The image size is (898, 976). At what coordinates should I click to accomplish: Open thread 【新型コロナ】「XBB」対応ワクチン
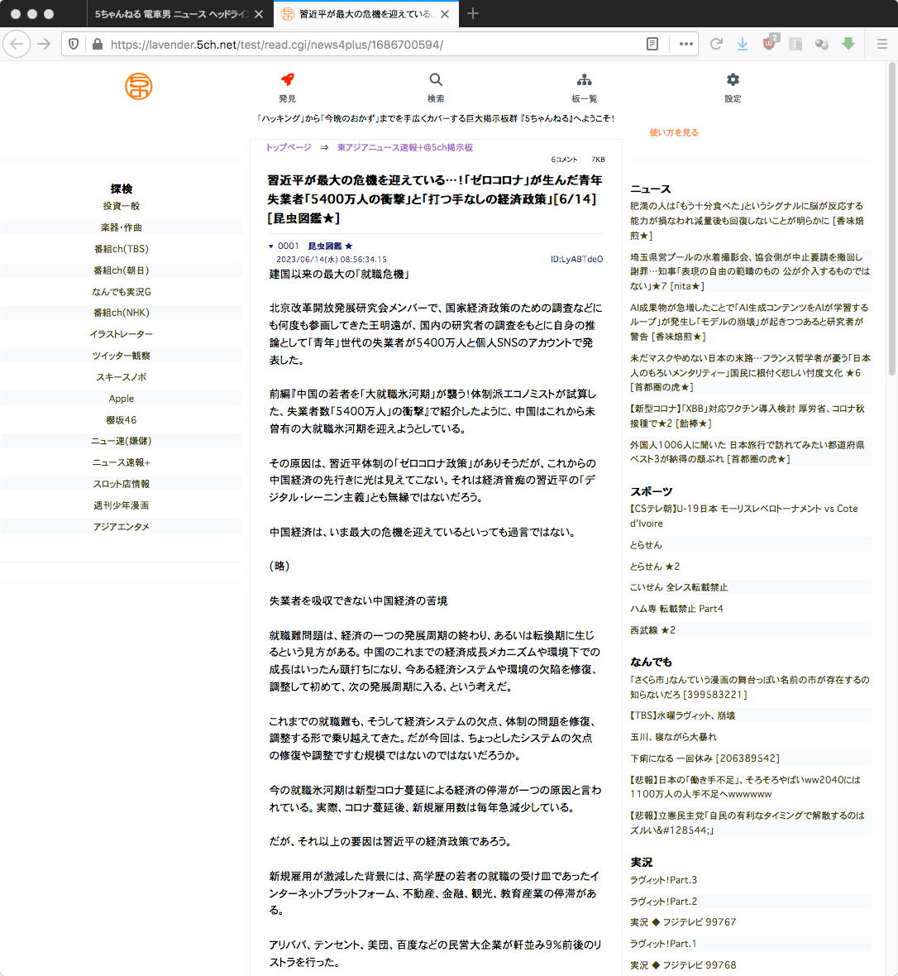(x=748, y=416)
